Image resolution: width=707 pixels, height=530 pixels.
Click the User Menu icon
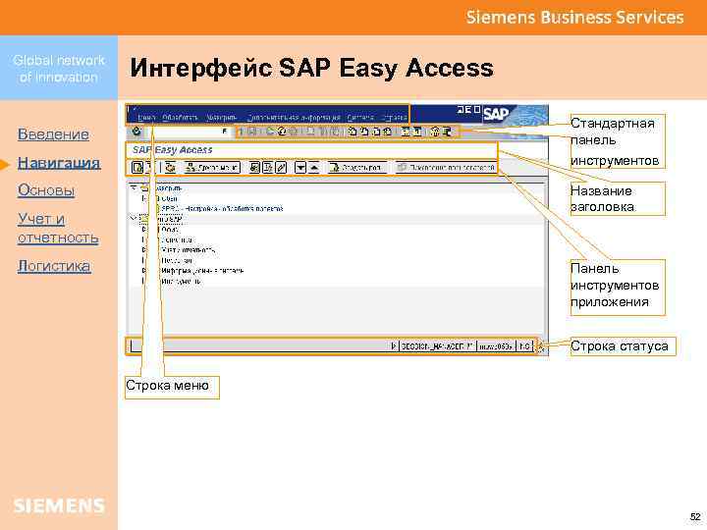pos(137,168)
